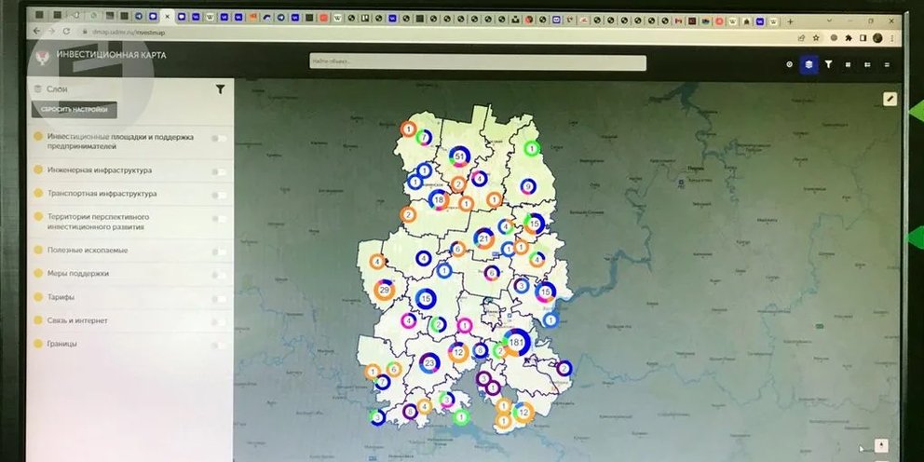924x462 pixels.
Task: Expand Полезные ископаемые group via yellow circle
Action: click(x=38, y=250)
